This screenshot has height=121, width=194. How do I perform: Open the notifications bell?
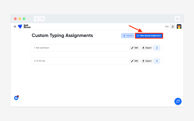click(x=173, y=27)
